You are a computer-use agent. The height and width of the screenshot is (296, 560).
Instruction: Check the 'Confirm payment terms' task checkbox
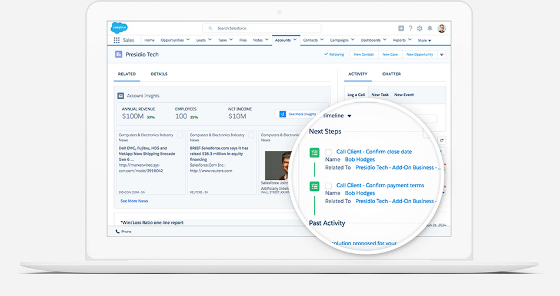coord(328,186)
